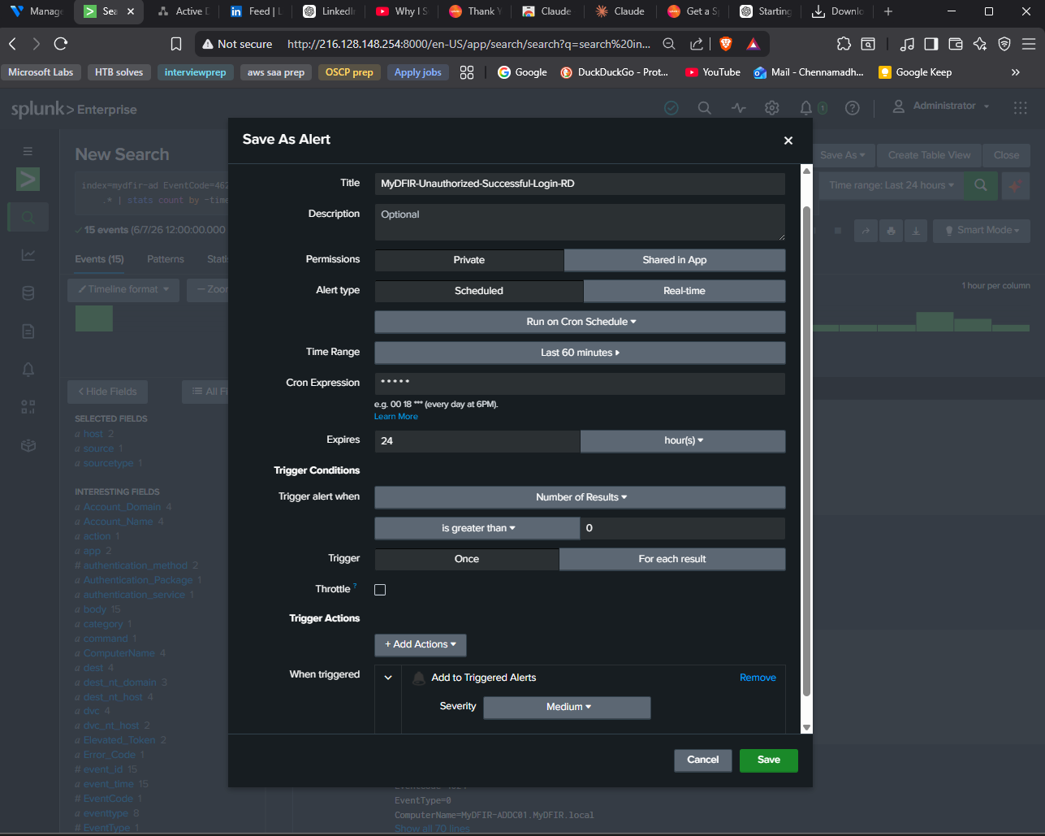This screenshot has width=1045, height=836.
Task: Open the Administrator user menu
Action: 942,106
